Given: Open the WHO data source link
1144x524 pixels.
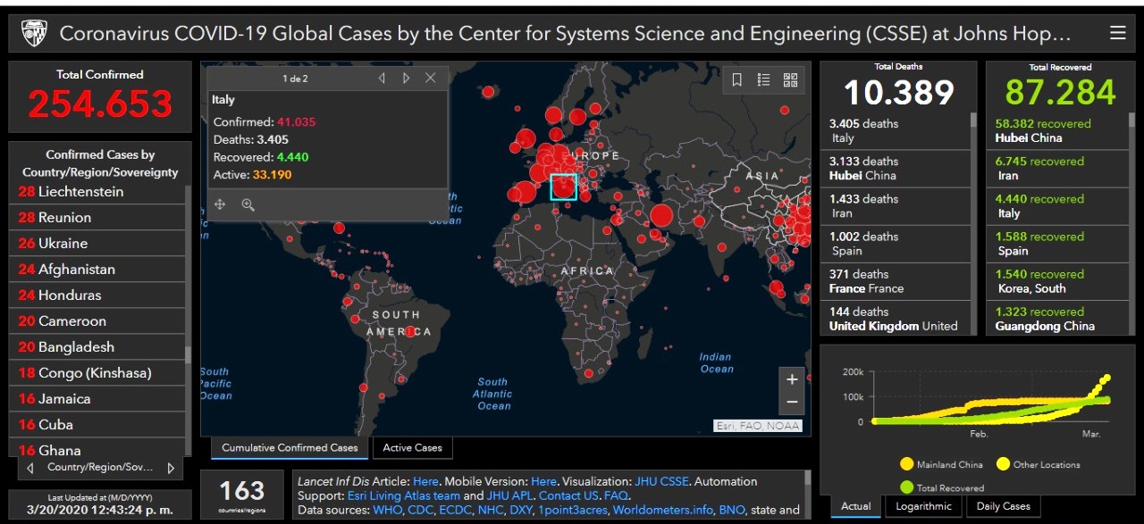Looking at the screenshot, I should pos(388,510).
